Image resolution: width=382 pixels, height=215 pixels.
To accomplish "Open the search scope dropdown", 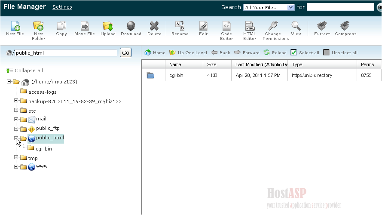I will (x=269, y=7).
